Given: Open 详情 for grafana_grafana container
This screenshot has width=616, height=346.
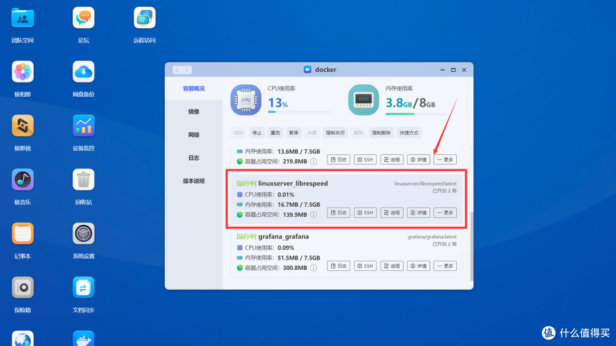Looking at the screenshot, I should pyautogui.click(x=419, y=266).
